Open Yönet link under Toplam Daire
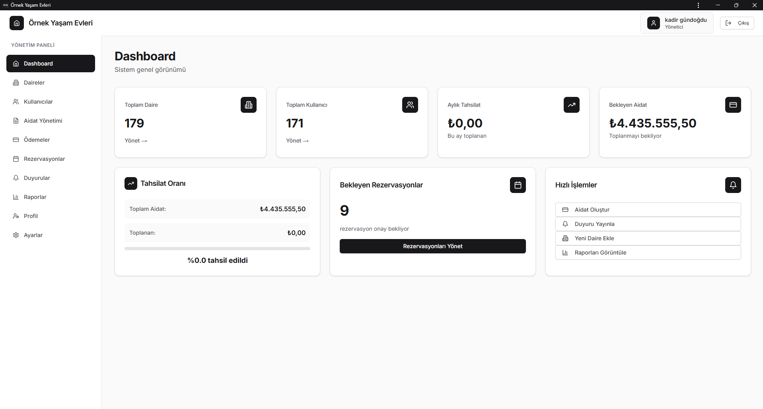Image resolution: width=763 pixels, height=409 pixels. tap(135, 140)
